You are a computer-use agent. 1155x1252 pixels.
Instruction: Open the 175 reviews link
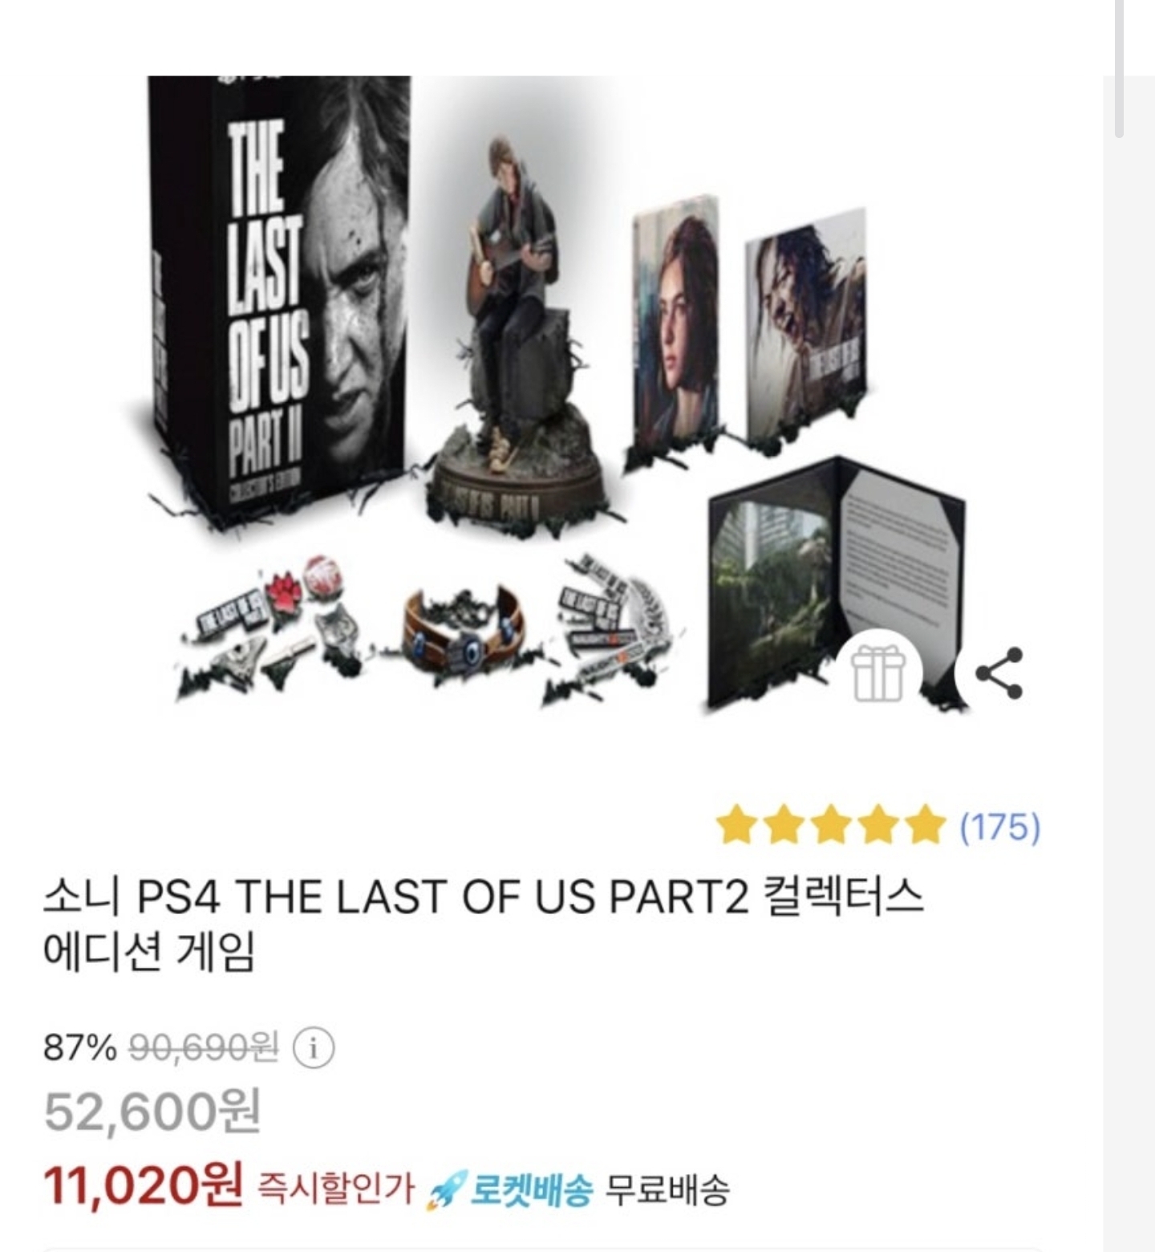click(x=1000, y=825)
